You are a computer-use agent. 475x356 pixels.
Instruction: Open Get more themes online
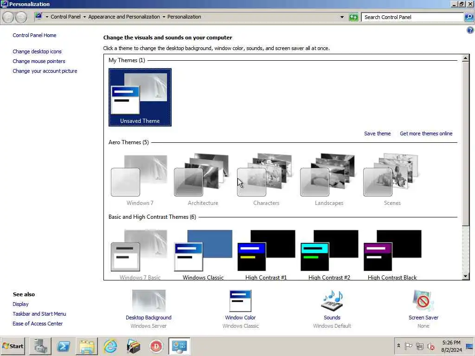point(426,133)
